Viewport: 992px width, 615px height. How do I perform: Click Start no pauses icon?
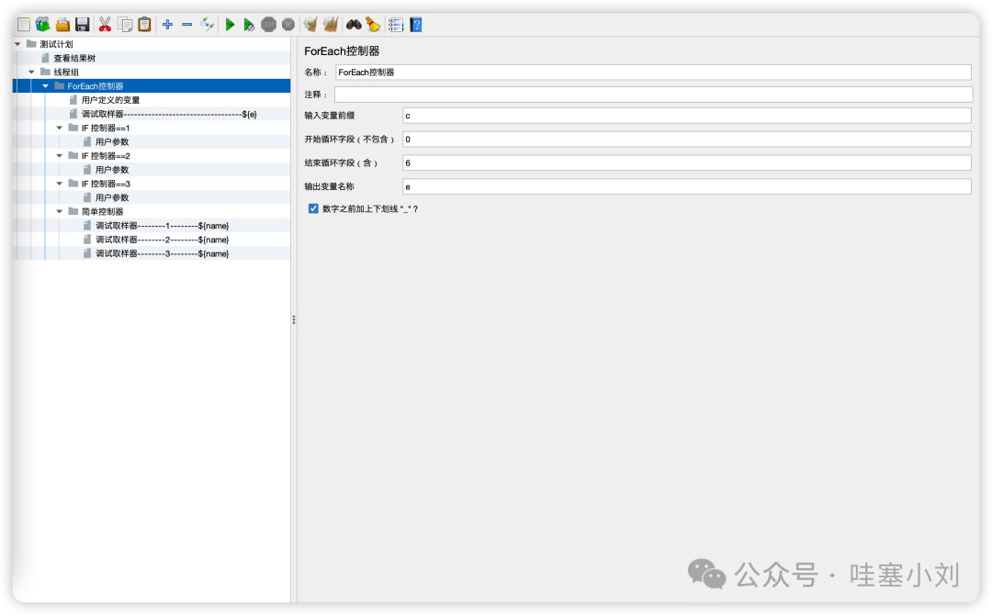tap(249, 25)
